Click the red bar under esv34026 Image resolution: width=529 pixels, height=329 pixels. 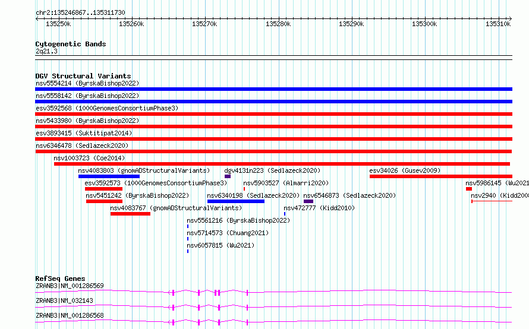click(441, 176)
